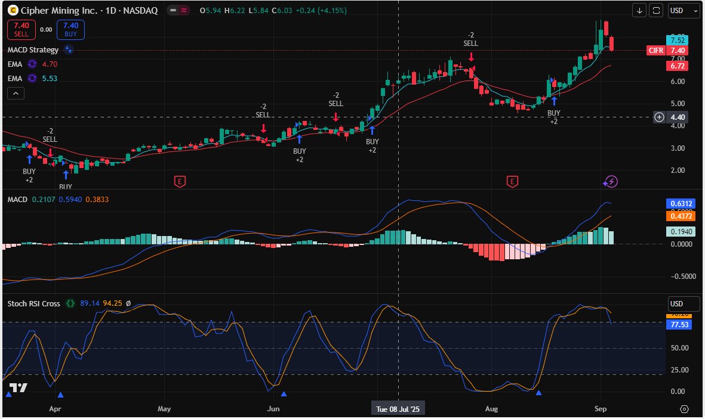Image resolution: width=705 pixels, height=419 pixels.
Task: Open the earnings E marker near August
Action: pos(512,181)
